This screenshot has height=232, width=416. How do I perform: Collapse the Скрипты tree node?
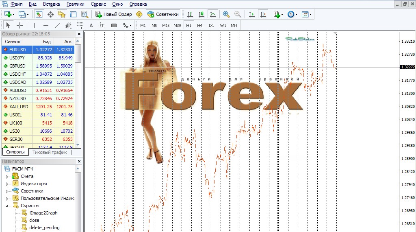click(7, 206)
